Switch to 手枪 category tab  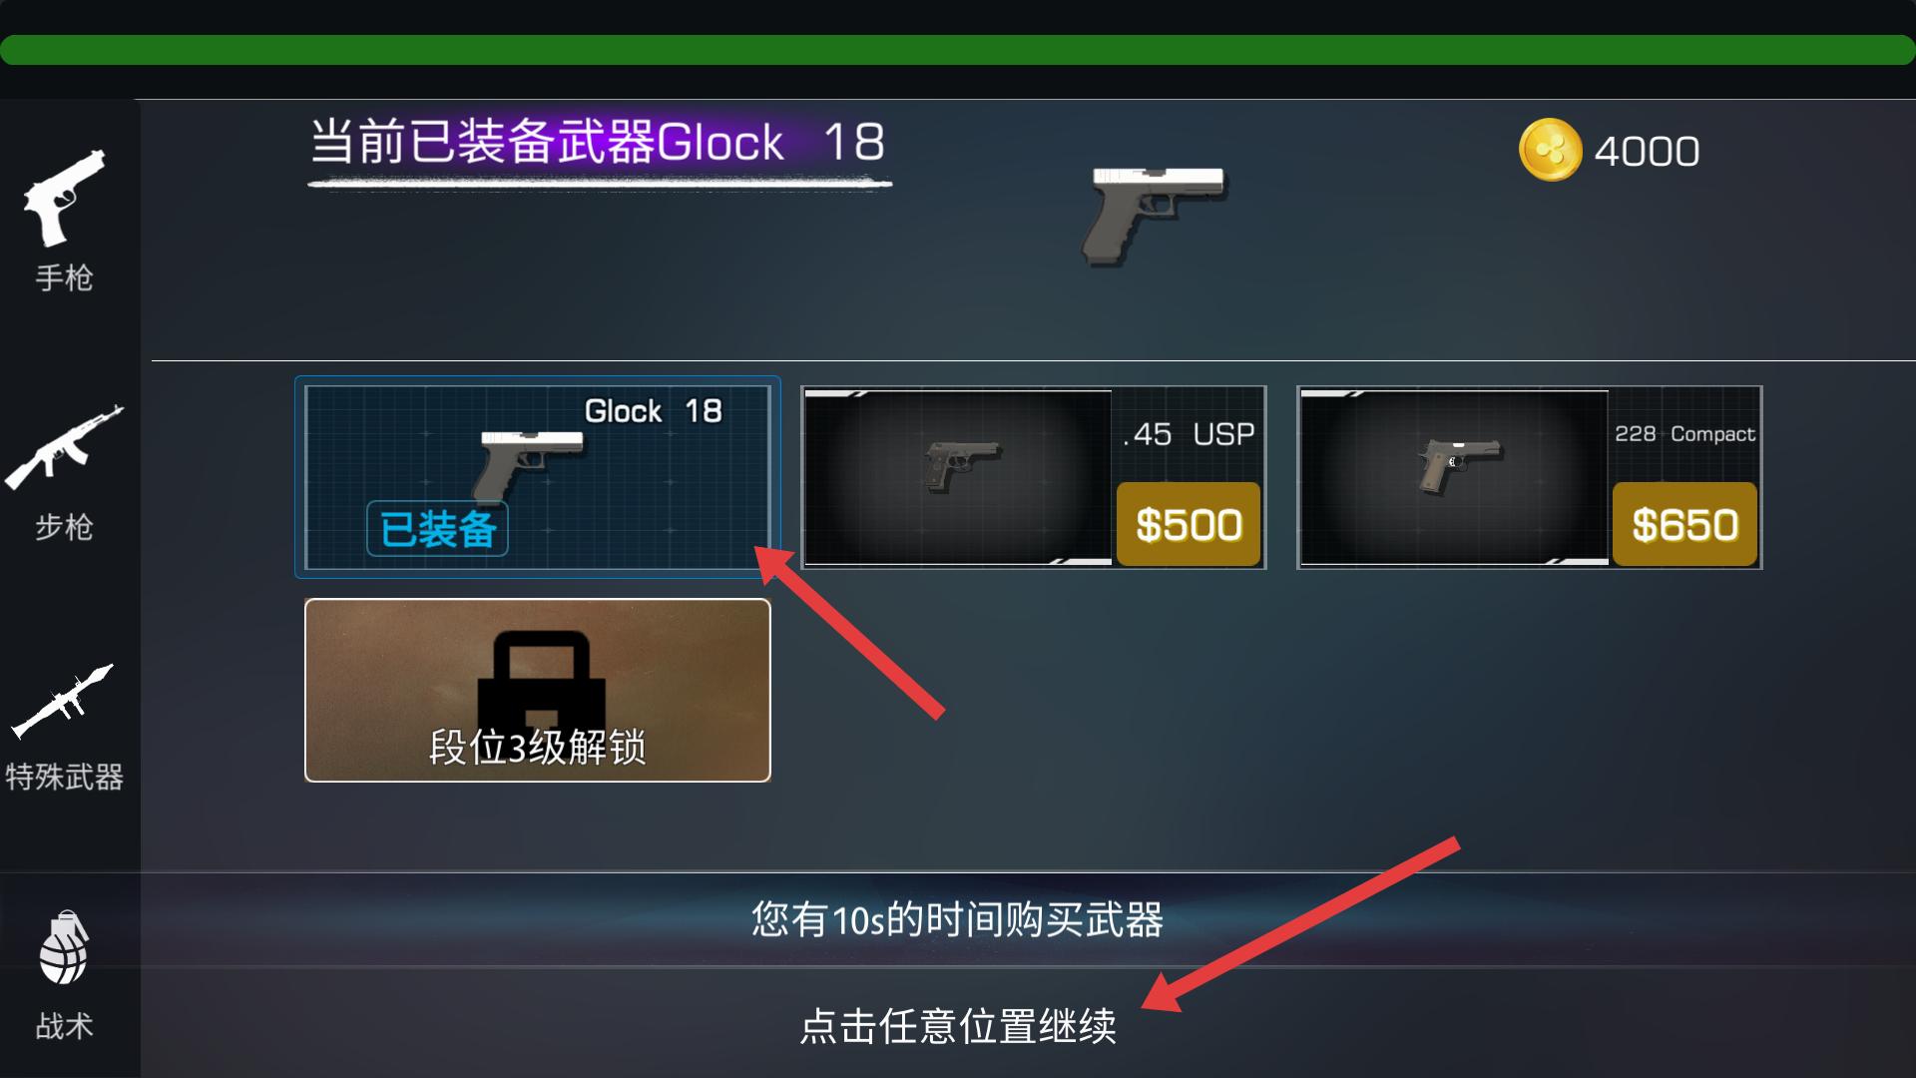point(65,277)
